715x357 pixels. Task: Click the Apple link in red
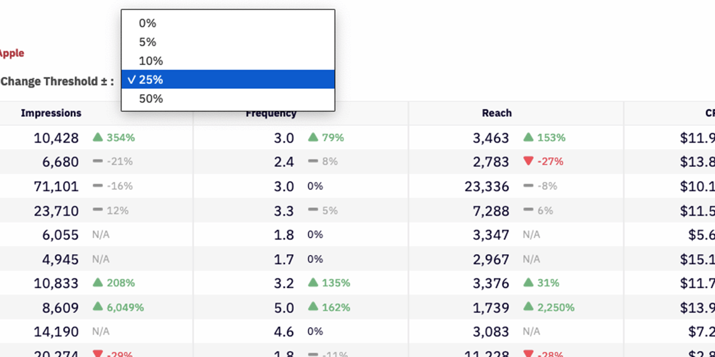(x=12, y=53)
